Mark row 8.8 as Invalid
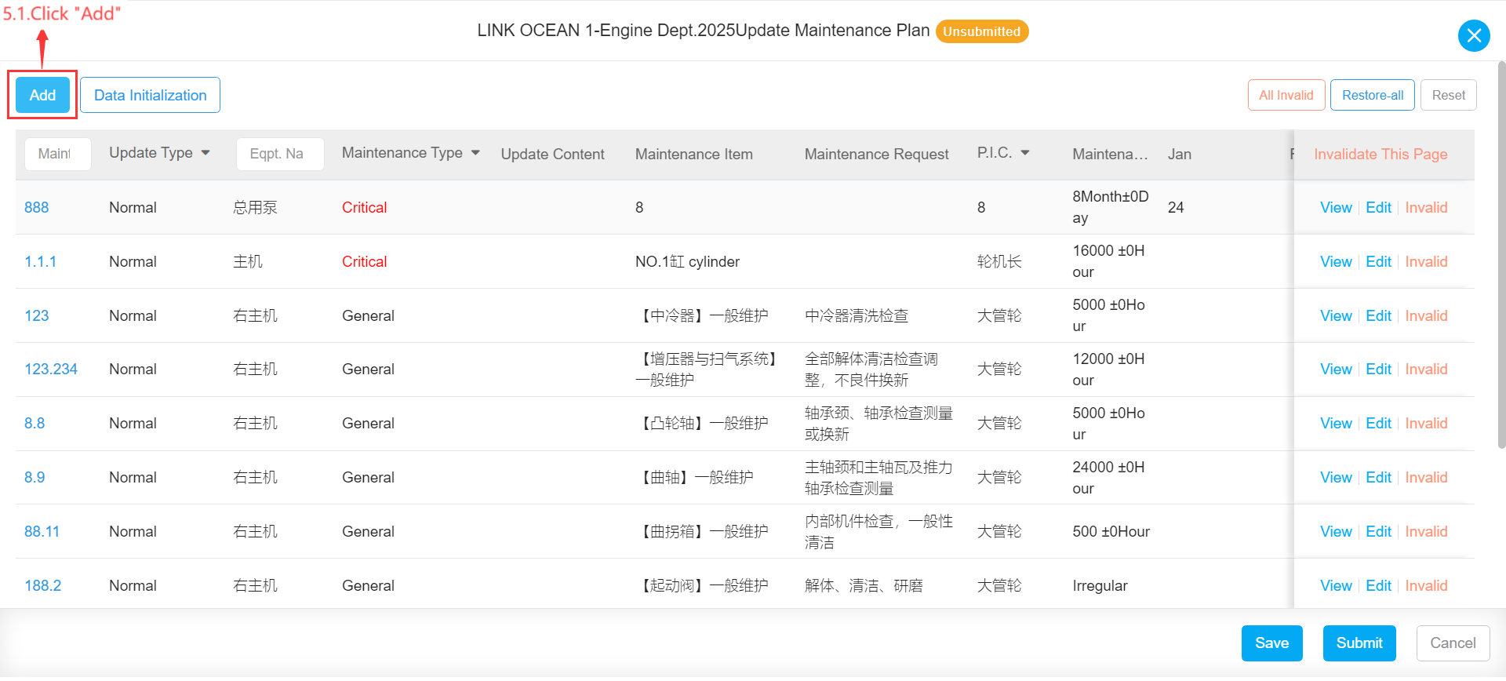Screen dimensions: 1506x681 pyautogui.click(x=1426, y=424)
